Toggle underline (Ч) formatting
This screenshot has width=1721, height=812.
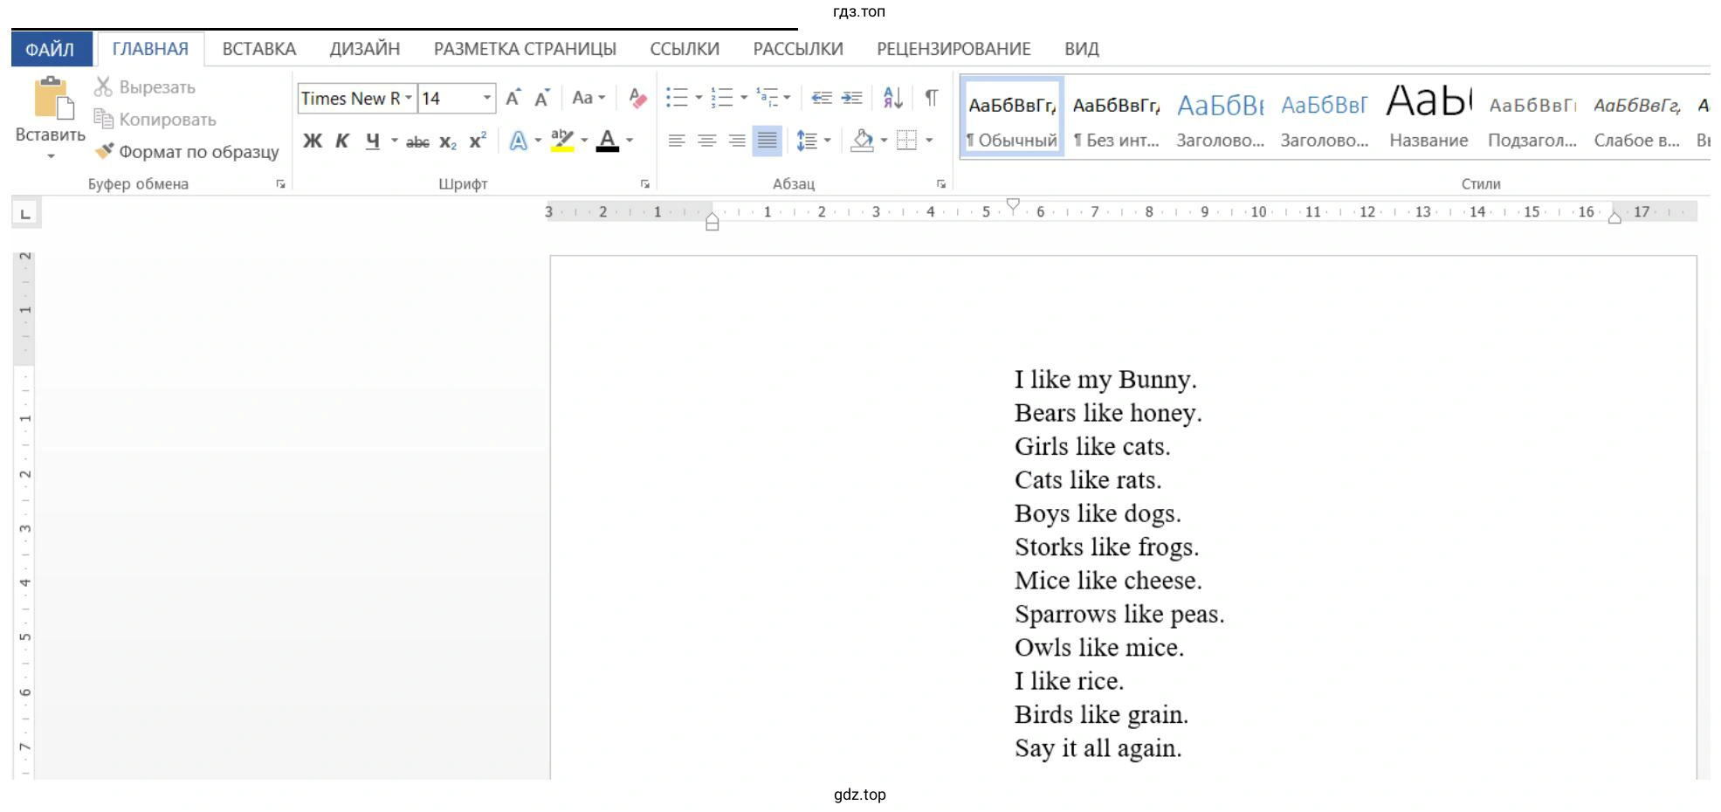[373, 141]
